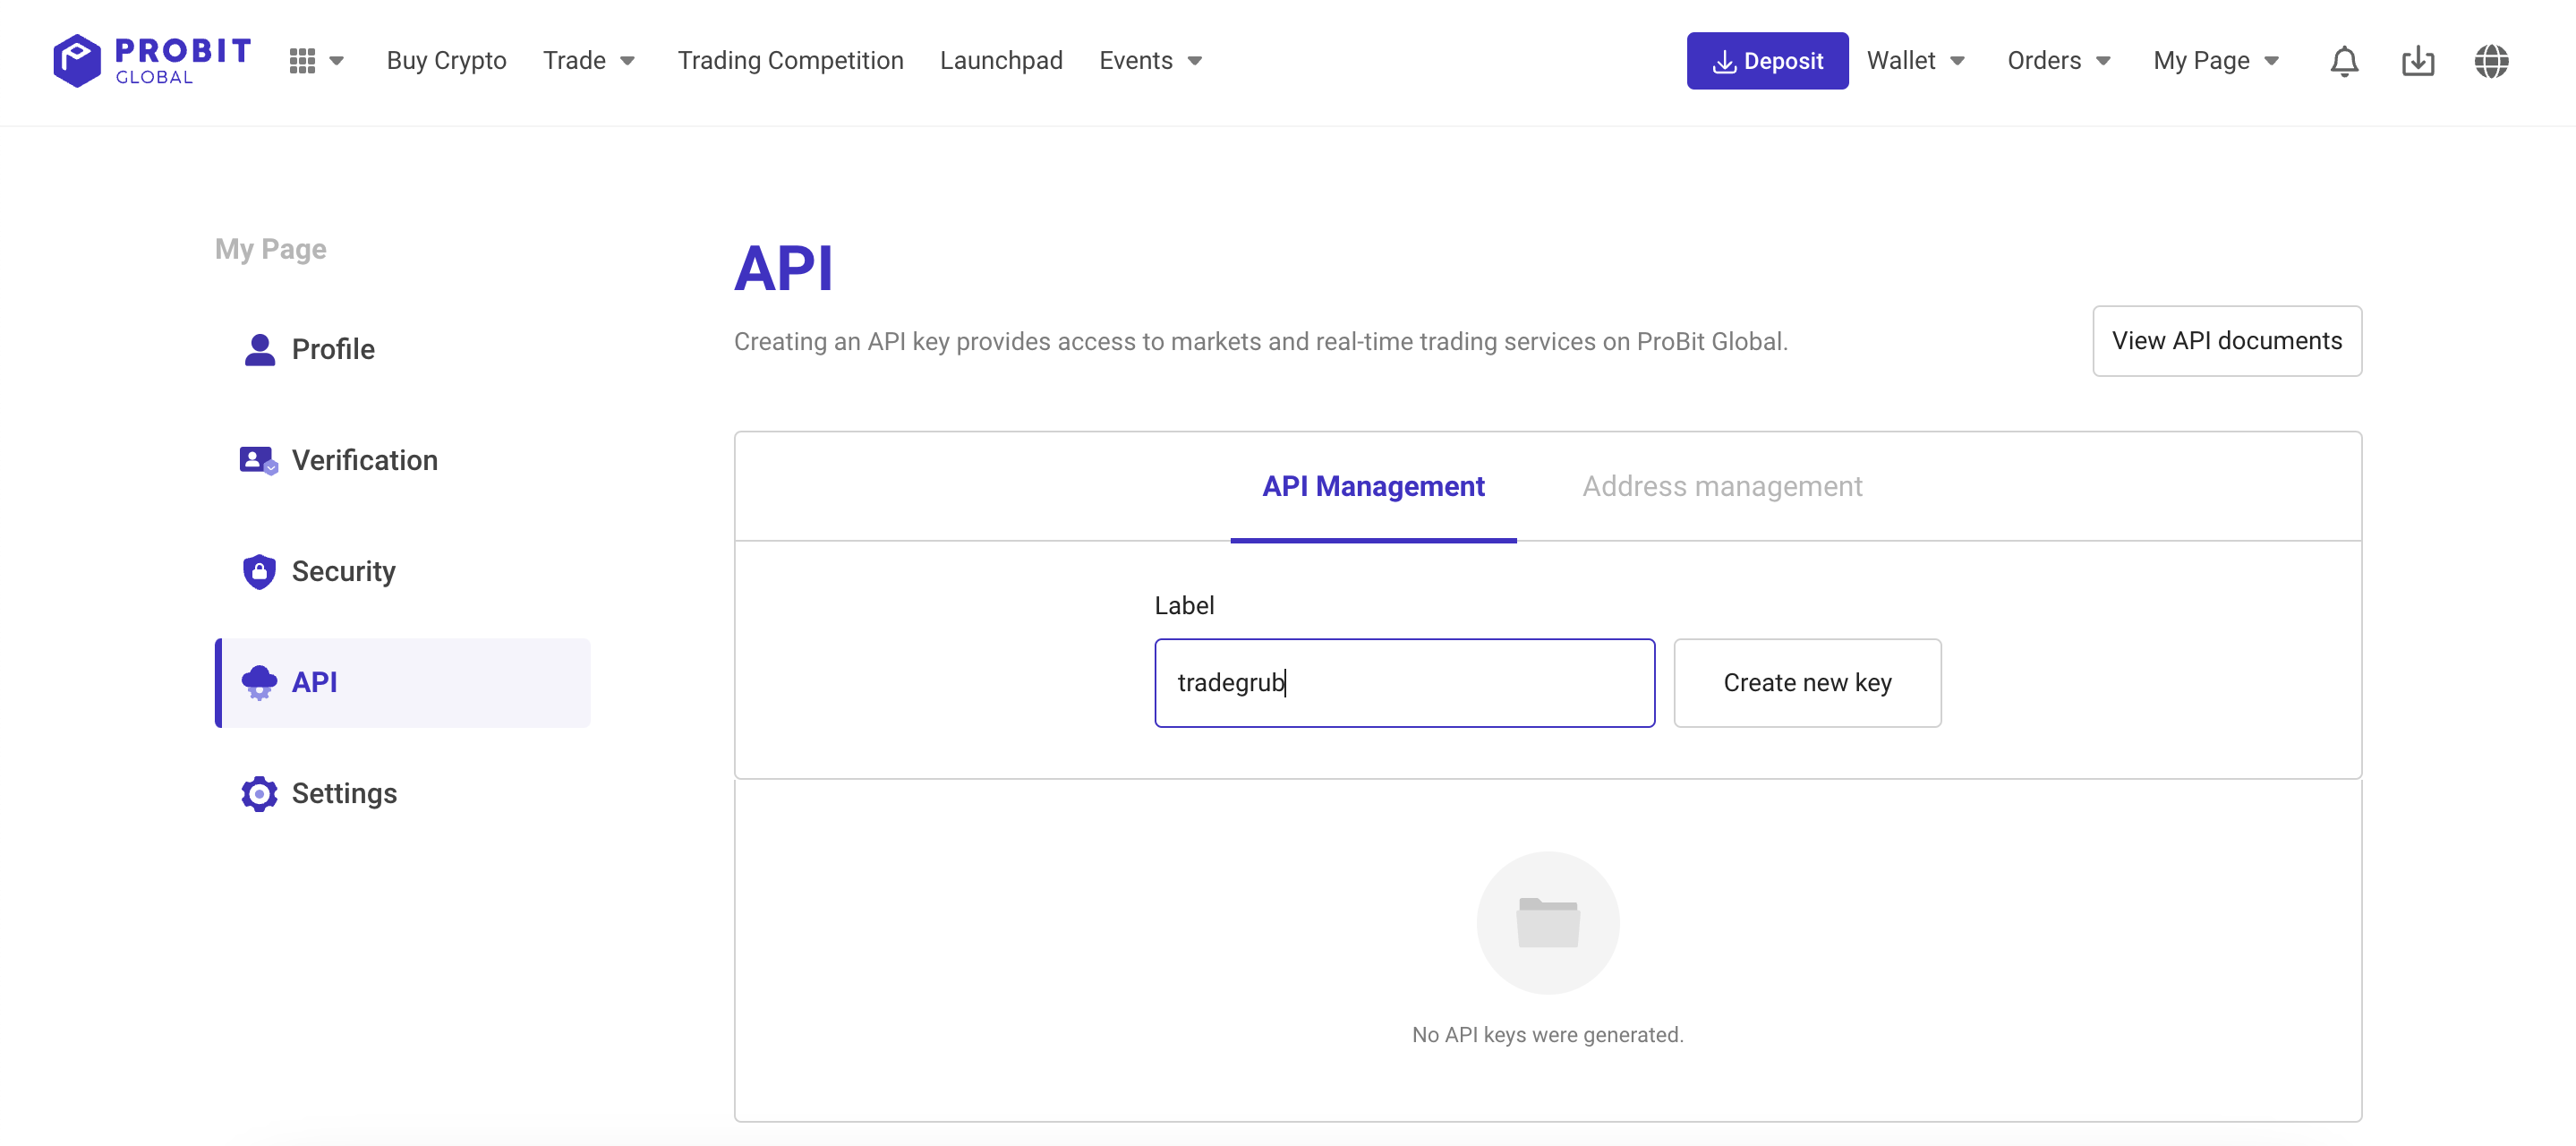The height and width of the screenshot is (1146, 2576).
Task: Expand the Wallet dropdown
Action: pyautogui.click(x=1915, y=61)
